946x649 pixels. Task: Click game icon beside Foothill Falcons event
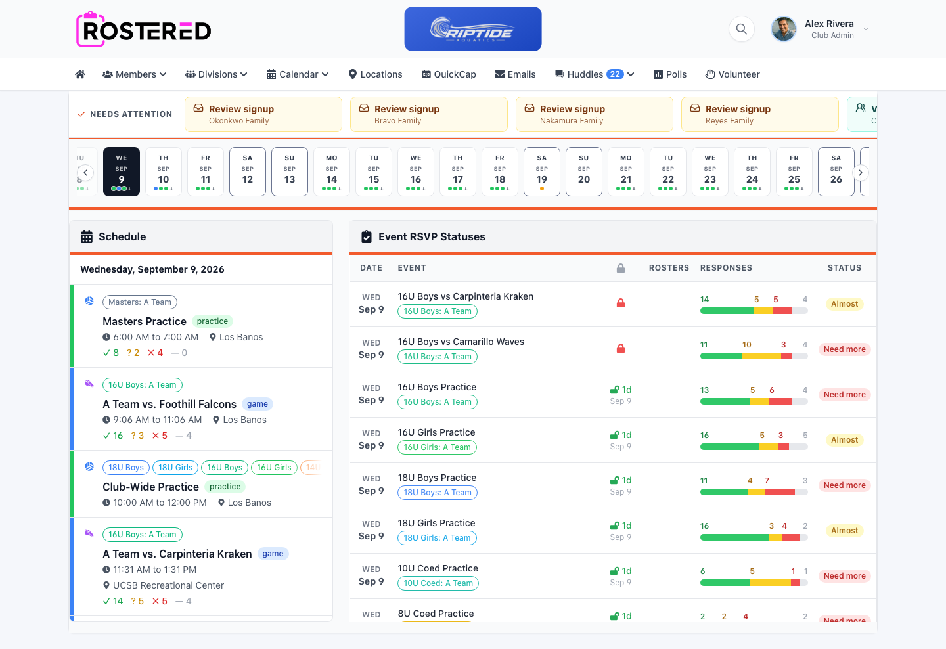[x=89, y=384]
